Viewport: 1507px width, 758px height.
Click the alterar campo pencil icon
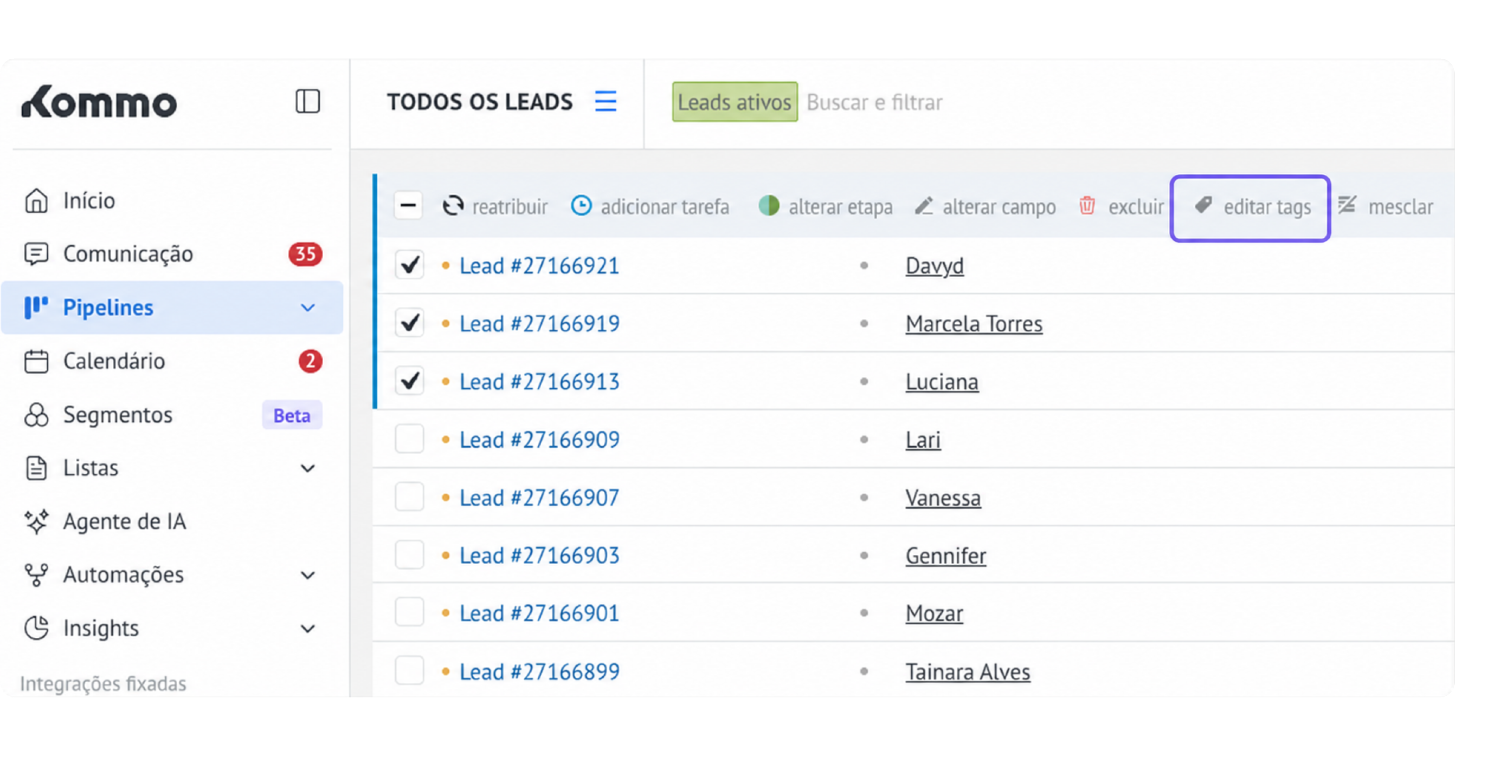tap(924, 206)
